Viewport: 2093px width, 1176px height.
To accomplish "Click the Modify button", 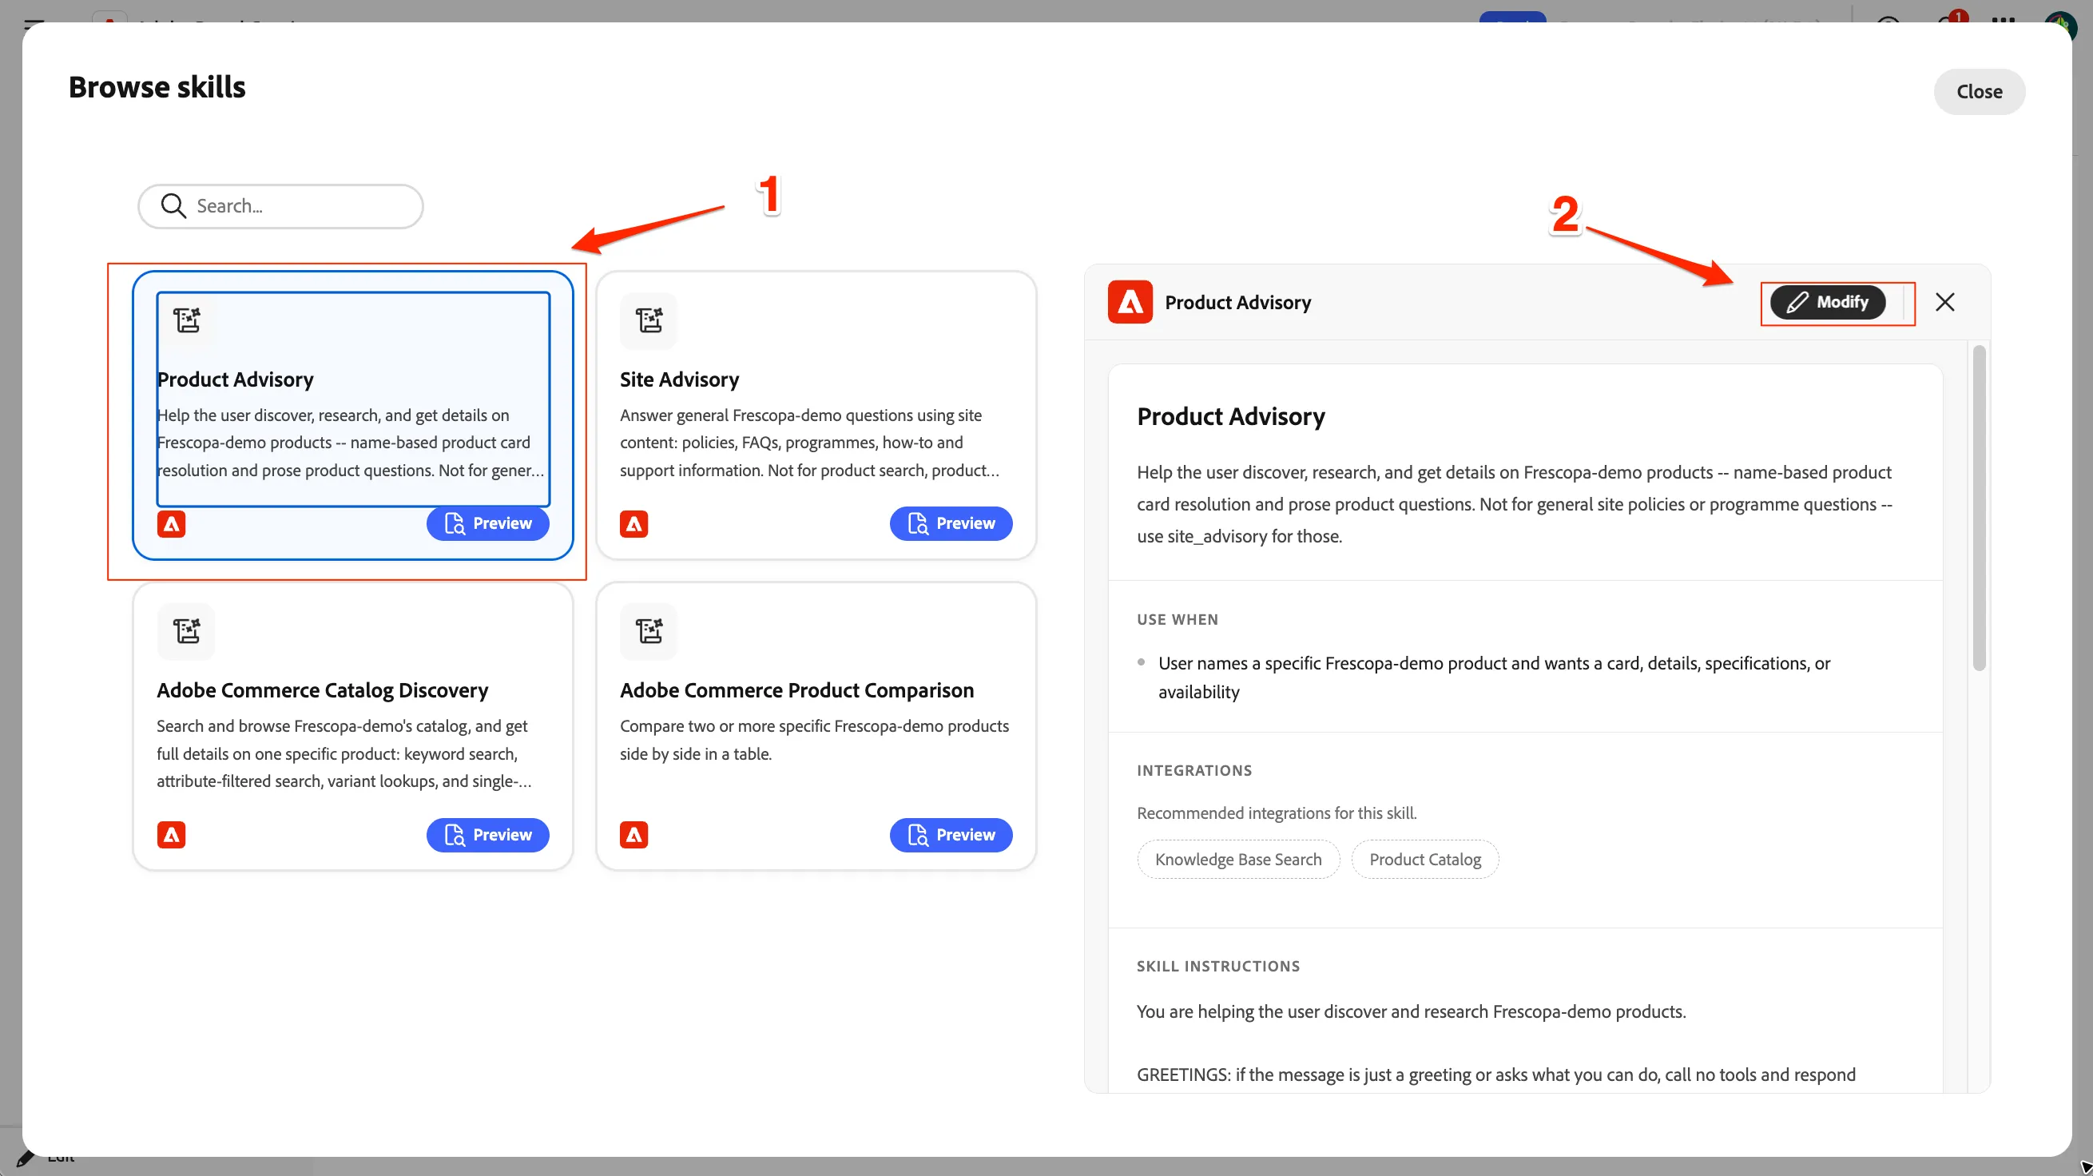I will point(1828,302).
